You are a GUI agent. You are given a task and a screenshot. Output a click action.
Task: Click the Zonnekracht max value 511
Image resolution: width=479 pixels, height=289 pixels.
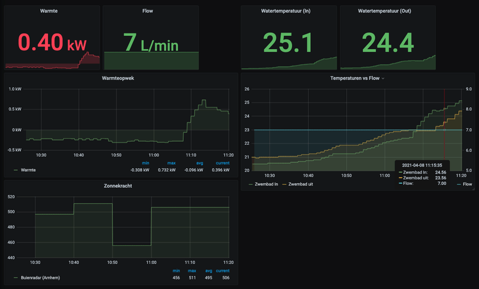[x=192, y=278]
